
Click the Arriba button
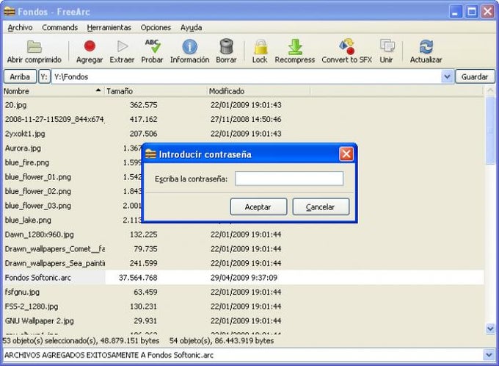(x=20, y=77)
